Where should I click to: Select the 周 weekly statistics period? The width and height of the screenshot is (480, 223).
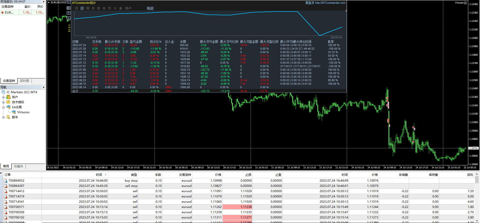click(88, 8)
